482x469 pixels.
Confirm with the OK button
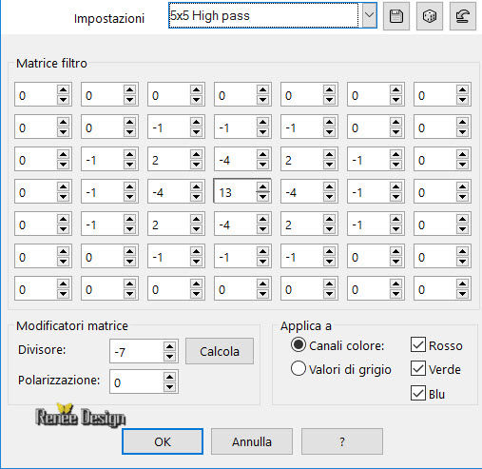click(x=163, y=441)
